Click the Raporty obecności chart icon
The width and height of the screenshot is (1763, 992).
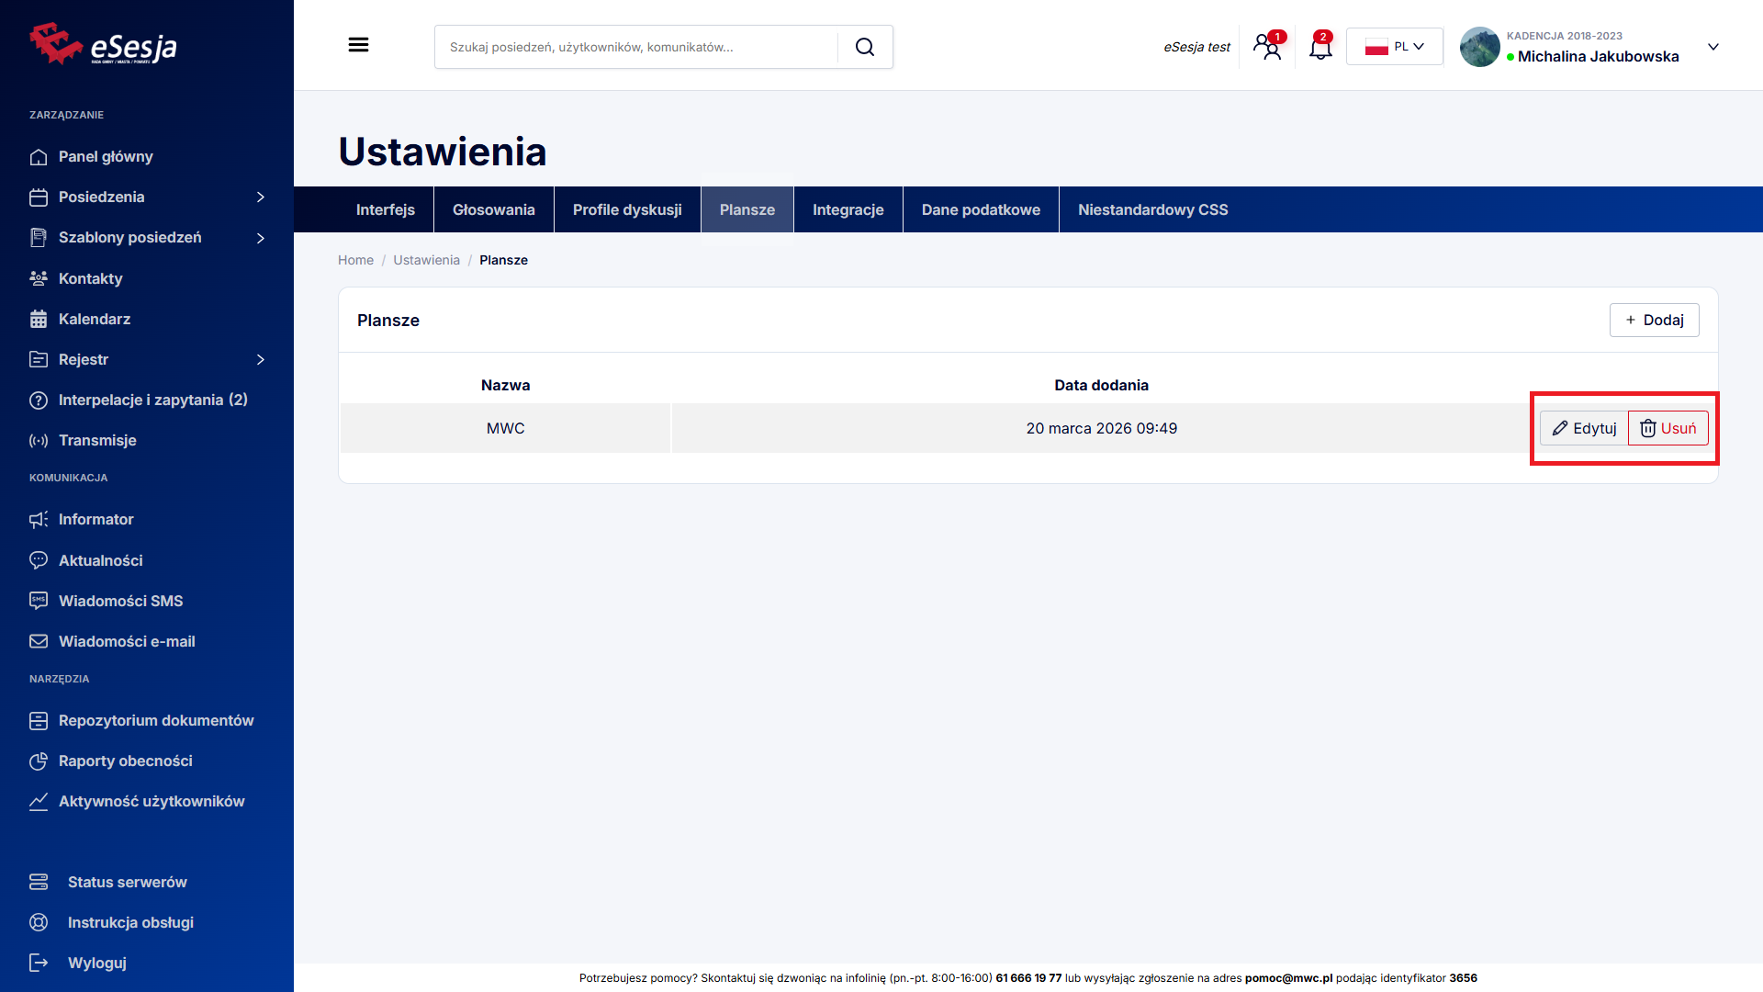pyautogui.click(x=39, y=761)
